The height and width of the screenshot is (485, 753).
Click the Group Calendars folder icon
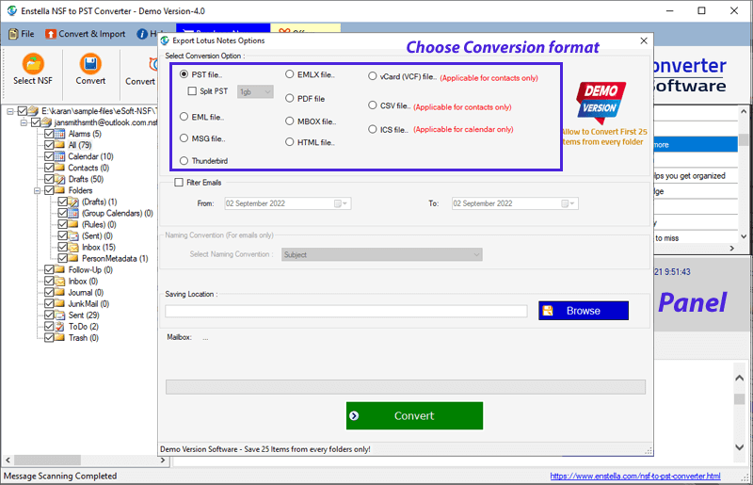73,213
